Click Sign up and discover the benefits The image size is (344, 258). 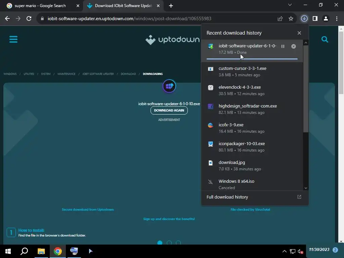click(x=169, y=219)
